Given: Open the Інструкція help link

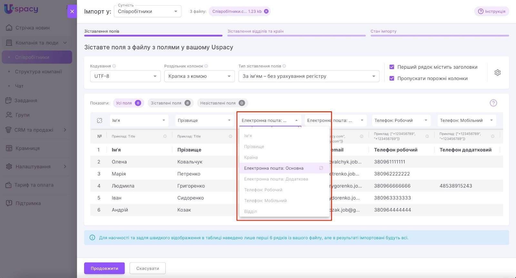Looking at the screenshot, I should (491, 11).
